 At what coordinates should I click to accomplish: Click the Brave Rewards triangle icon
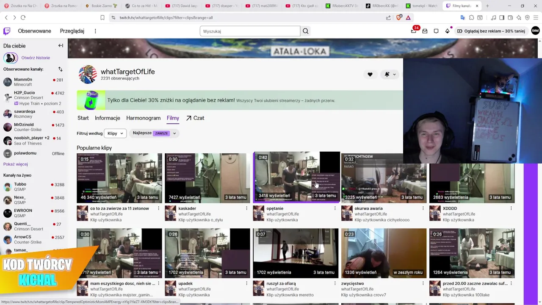click(x=408, y=17)
